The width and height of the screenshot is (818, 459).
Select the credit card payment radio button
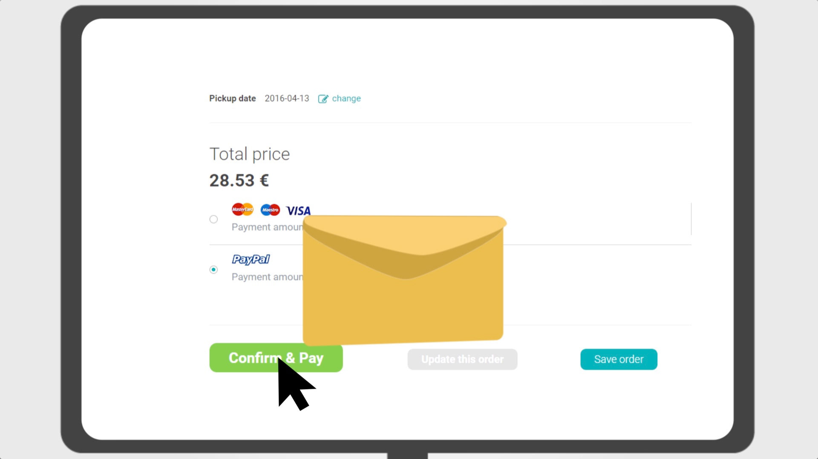[213, 220]
